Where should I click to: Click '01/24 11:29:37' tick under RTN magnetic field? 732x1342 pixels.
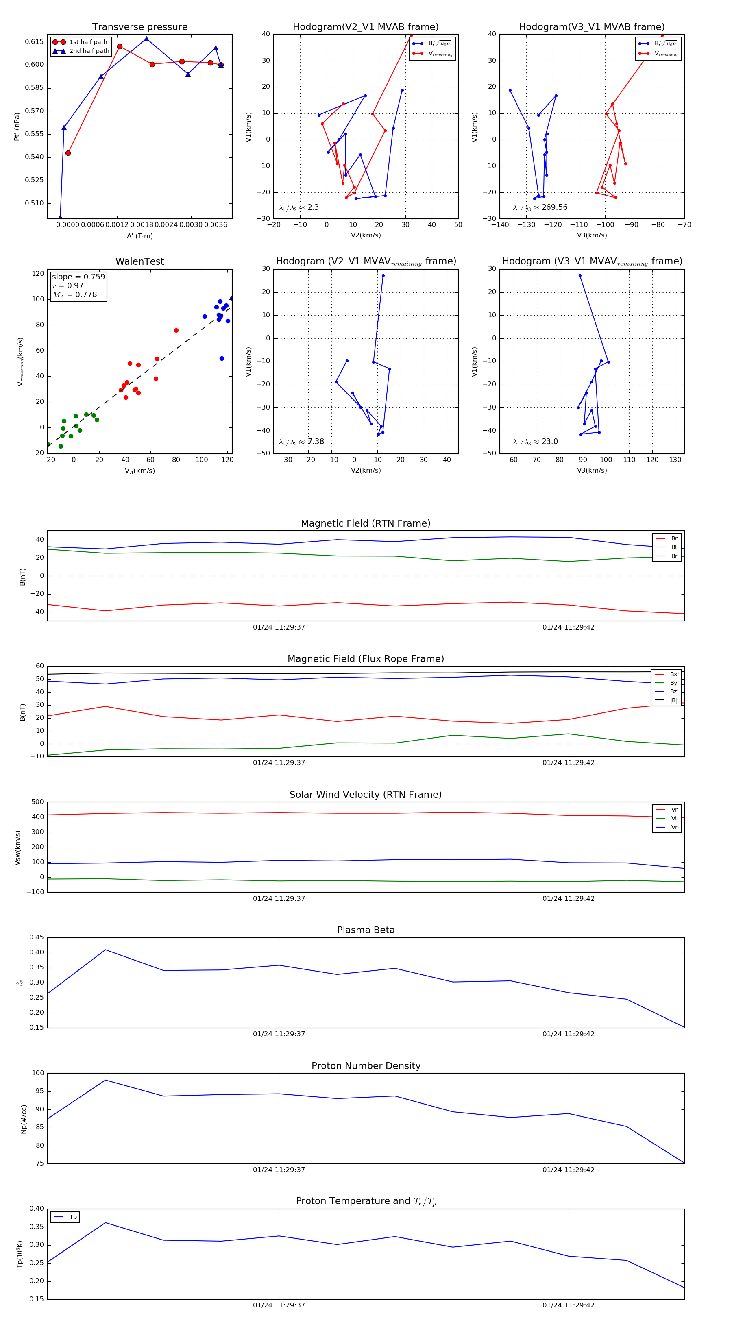click(279, 627)
